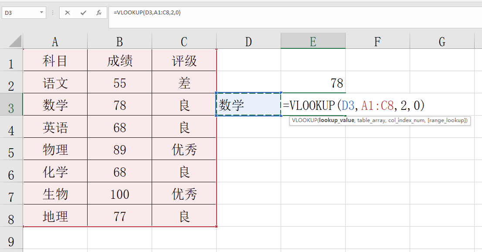The width and height of the screenshot is (482, 252).
Task: Click the 物理 cell
Action: 55,149
